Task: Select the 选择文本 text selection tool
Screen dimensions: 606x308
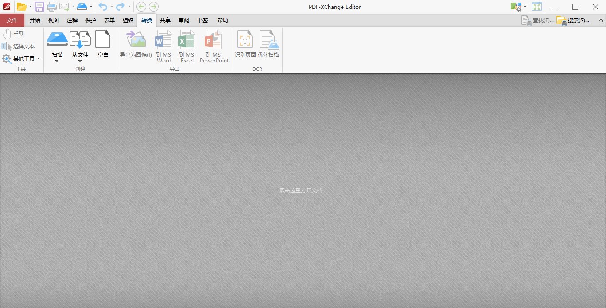Action: click(18, 46)
